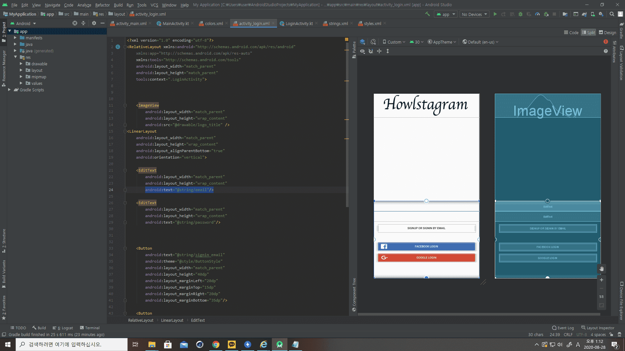Click project panel settings gear

point(94,23)
